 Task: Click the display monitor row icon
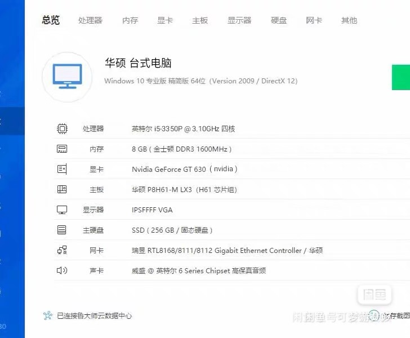pos(62,210)
